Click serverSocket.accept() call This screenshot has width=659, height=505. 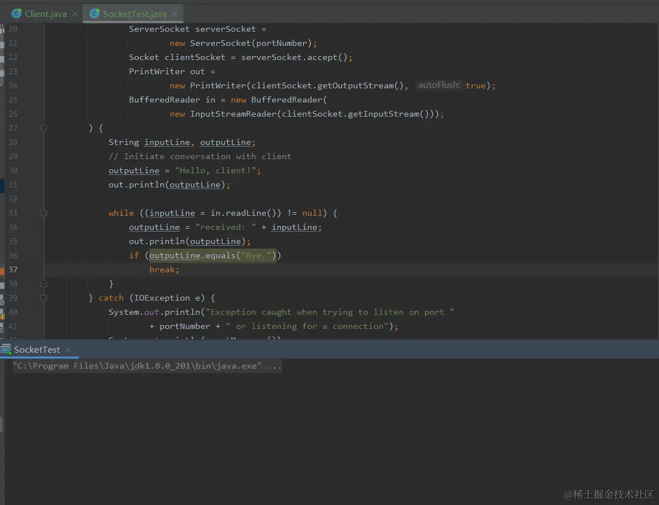pyautogui.click(x=294, y=57)
